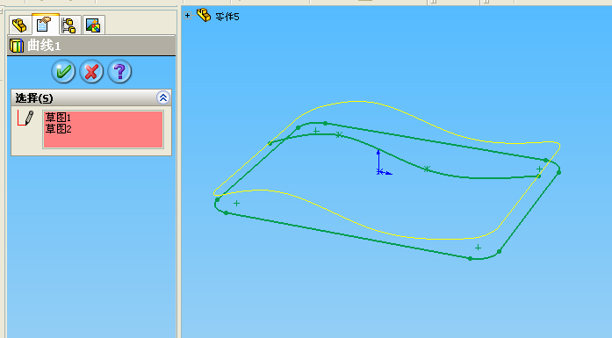This screenshot has width=612, height=338.
Task: Expand the 零件5 flyout tree
Action: pos(187,16)
